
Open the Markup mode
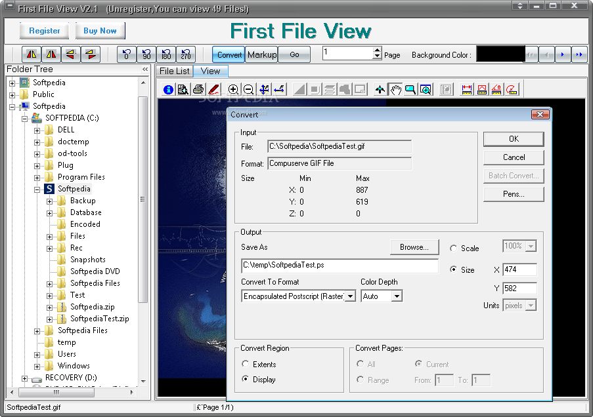pos(262,55)
